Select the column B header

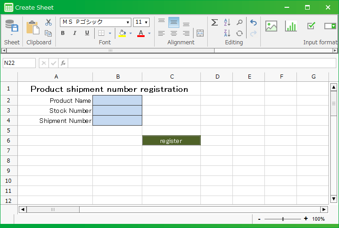[x=118, y=77]
